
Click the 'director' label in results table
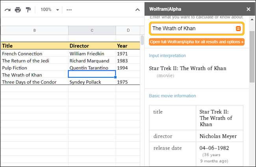tap(163, 136)
